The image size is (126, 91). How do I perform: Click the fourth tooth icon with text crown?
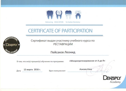point(78,15)
